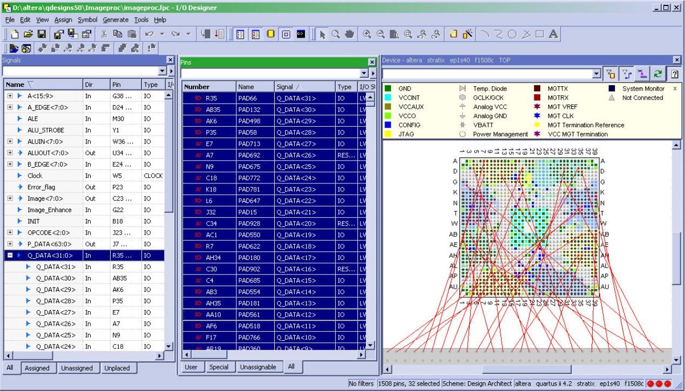Close the legend with its x button

(675, 88)
